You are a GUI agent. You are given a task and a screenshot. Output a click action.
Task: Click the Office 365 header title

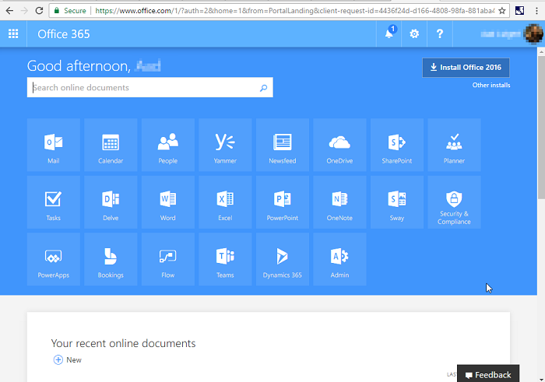point(64,34)
